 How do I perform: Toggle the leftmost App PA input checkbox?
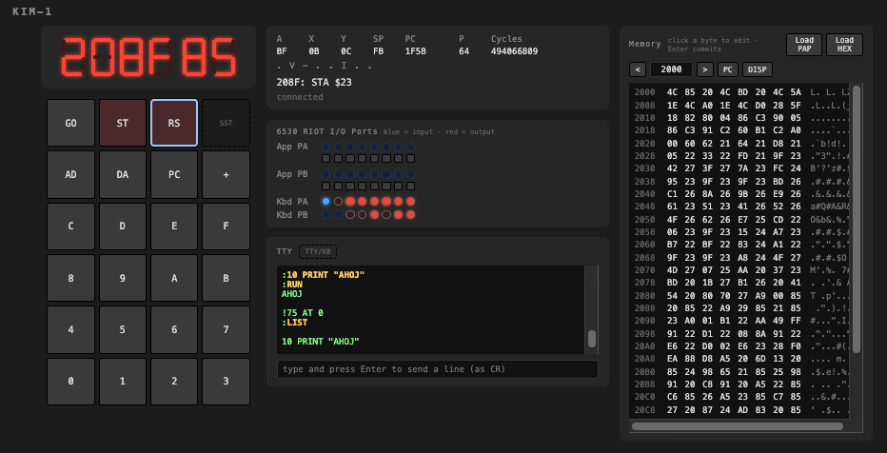325,158
